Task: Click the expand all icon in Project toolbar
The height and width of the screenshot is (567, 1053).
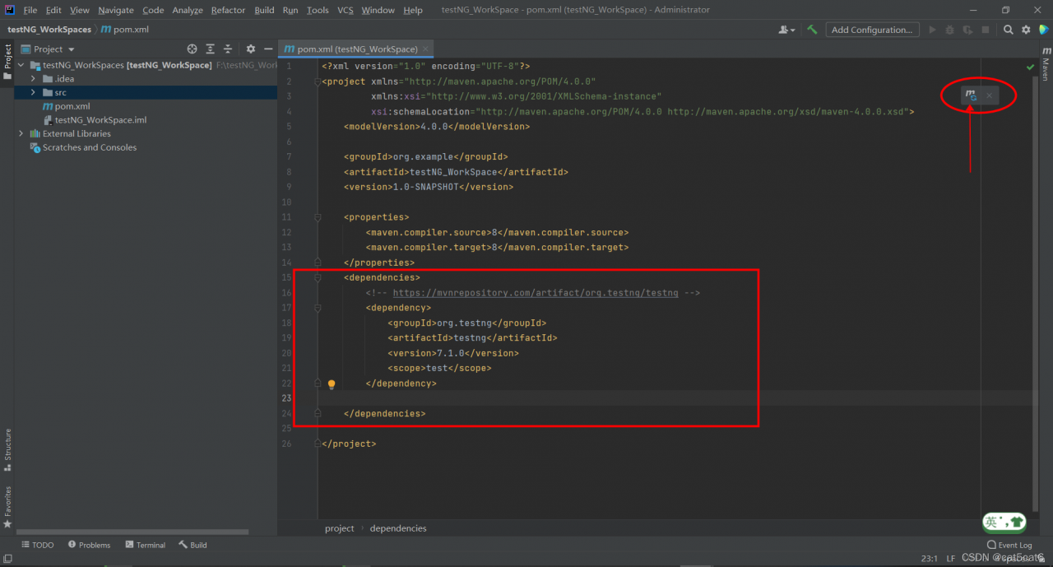Action: [209, 49]
